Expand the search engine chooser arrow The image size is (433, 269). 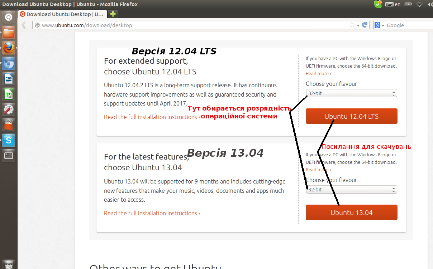[x=383, y=25]
